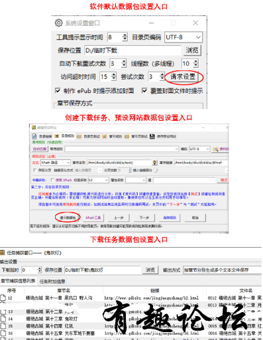Click the magnifier 源代码 button
Image resolution: width=263 pixels, height=340 pixels.
[220, 149]
